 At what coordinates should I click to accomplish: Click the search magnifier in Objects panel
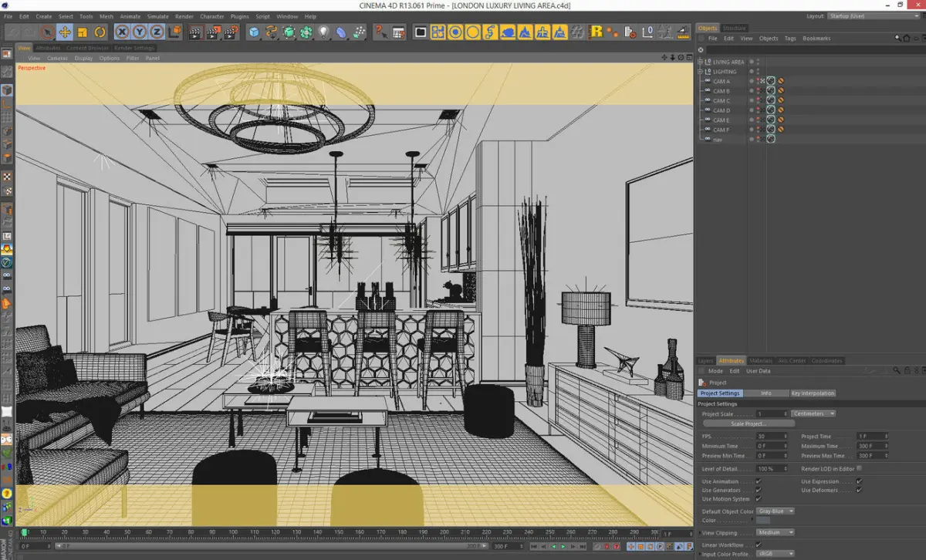click(x=897, y=38)
